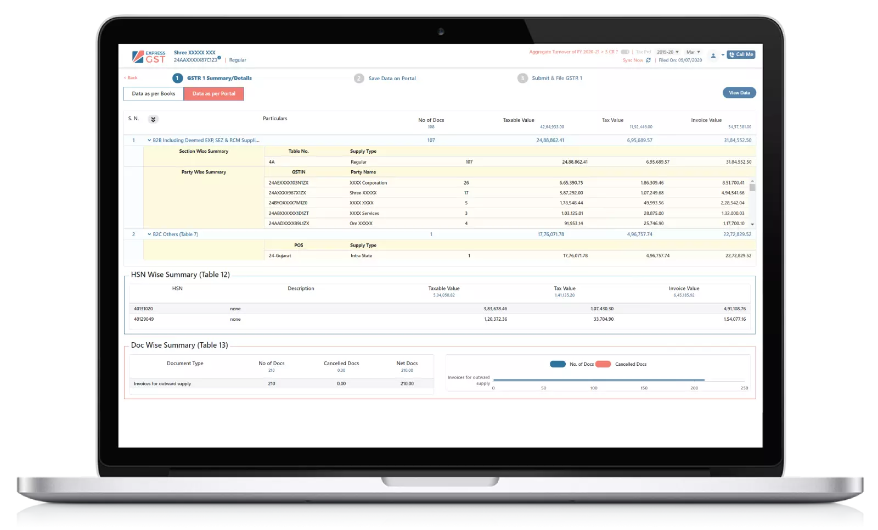
Task: Toggle the Cancelled Docs chart legend
Action: 603,364
